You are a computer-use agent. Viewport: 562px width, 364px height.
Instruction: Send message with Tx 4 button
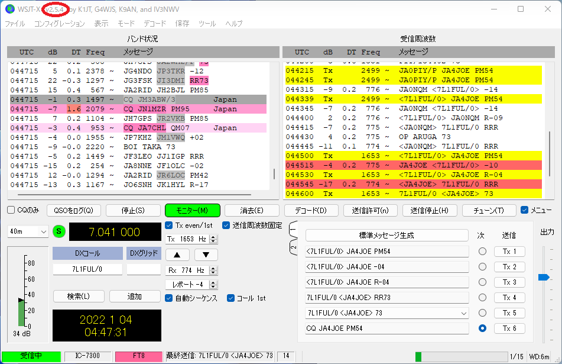pyautogui.click(x=509, y=298)
